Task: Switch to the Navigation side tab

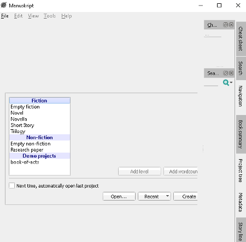Action: (241, 96)
